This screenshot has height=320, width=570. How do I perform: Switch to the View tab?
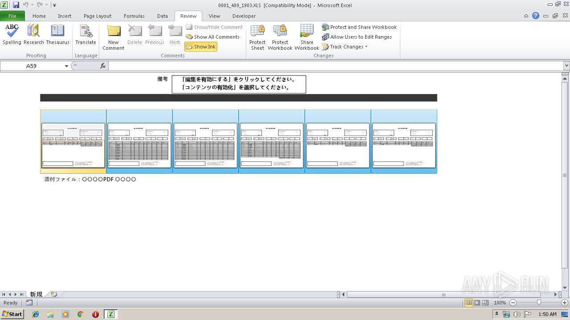point(214,16)
